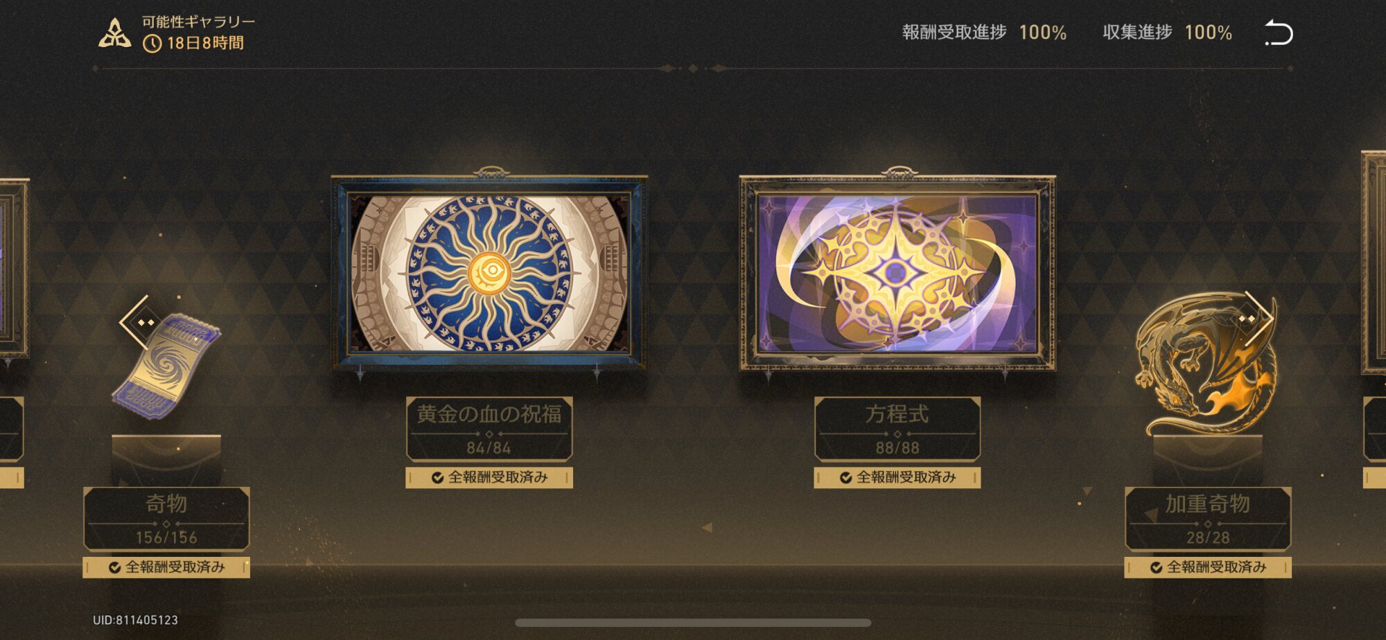Click the left navigation chevron arrow
The height and width of the screenshot is (640, 1386).
(x=135, y=322)
